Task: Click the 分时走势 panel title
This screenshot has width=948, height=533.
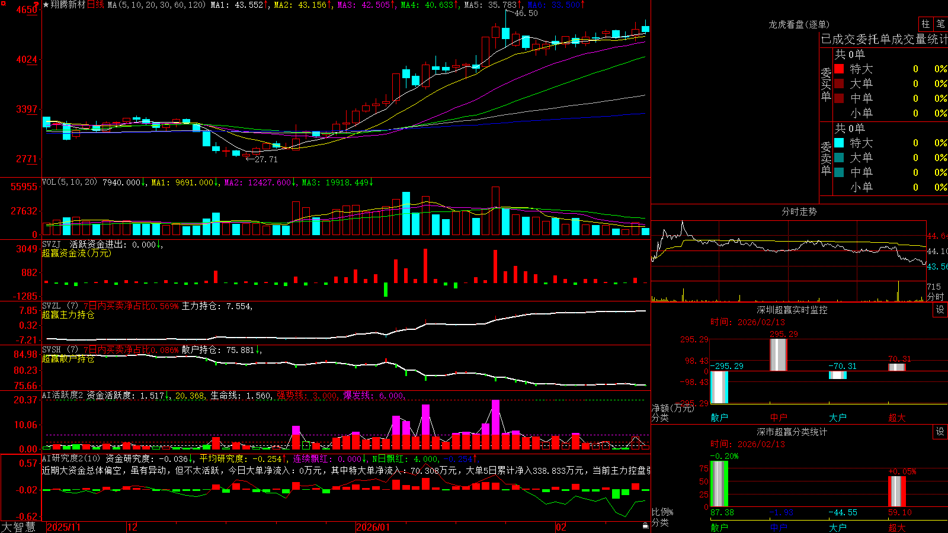Action: pyautogui.click(x=799, y=211)
